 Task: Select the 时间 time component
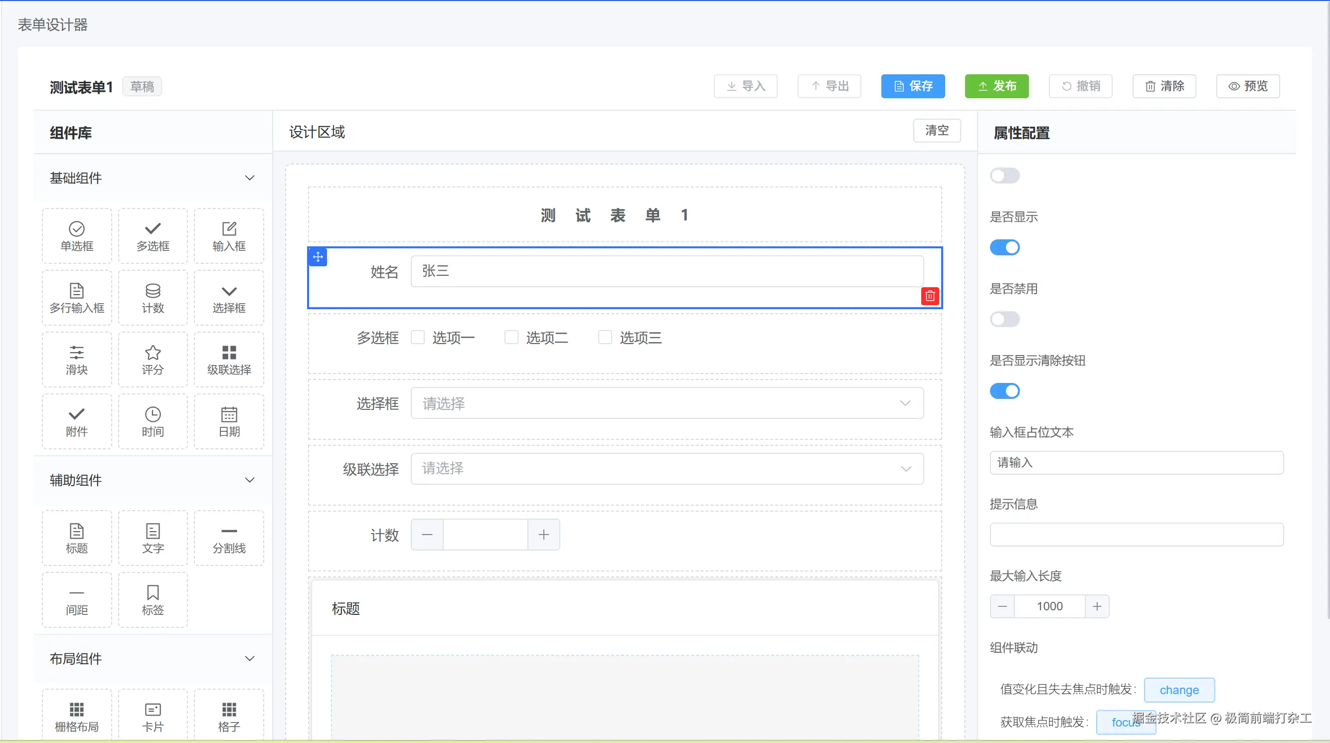(153, 422)
